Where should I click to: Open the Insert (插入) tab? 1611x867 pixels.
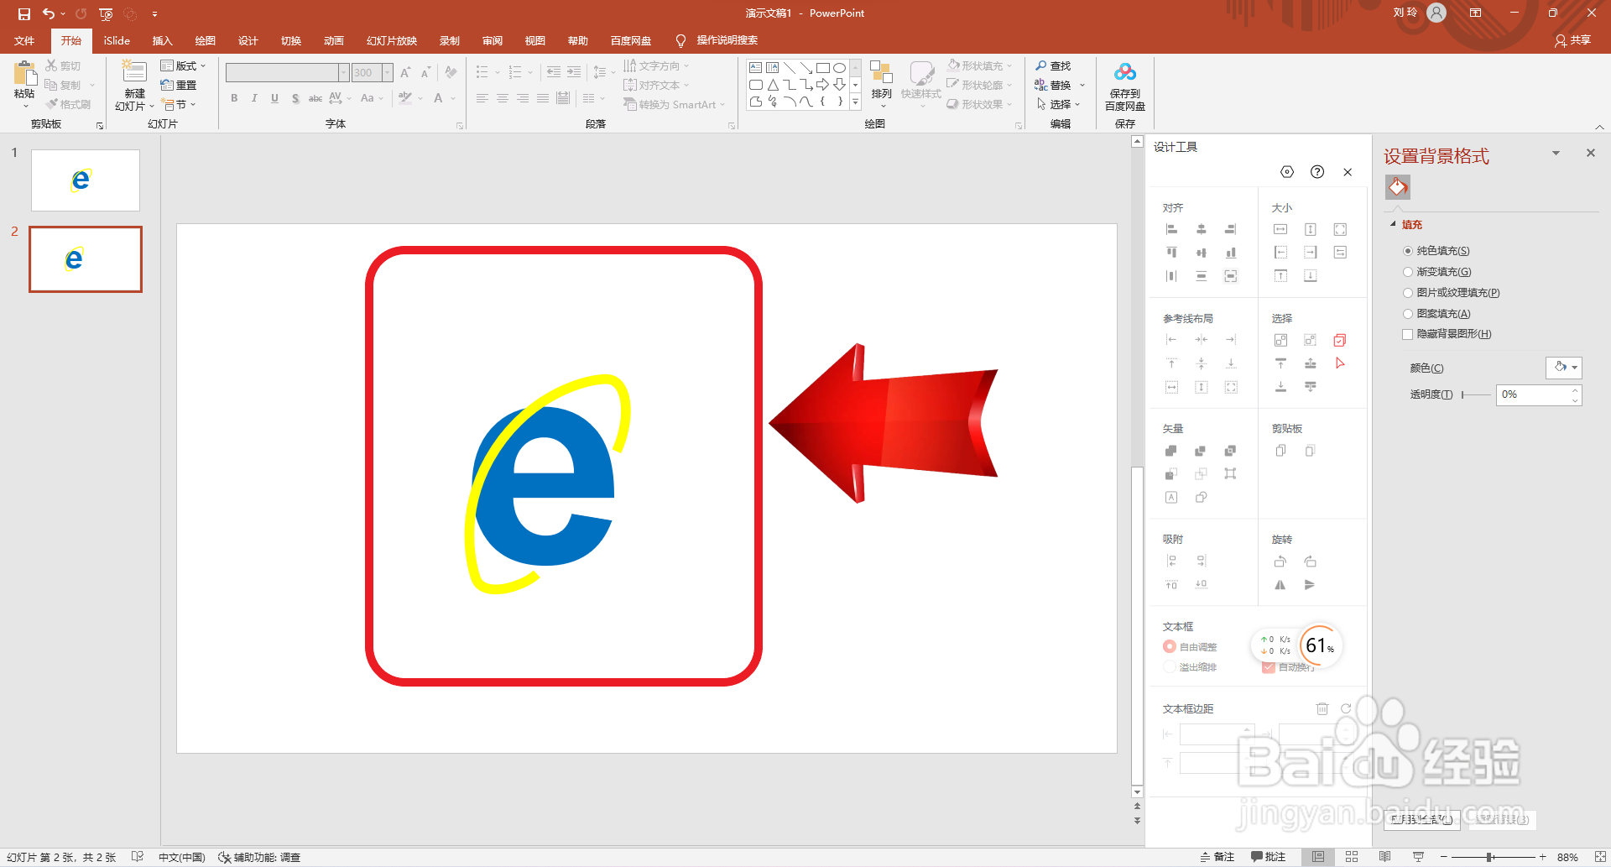pyautogui.click(x=162, y=40)
